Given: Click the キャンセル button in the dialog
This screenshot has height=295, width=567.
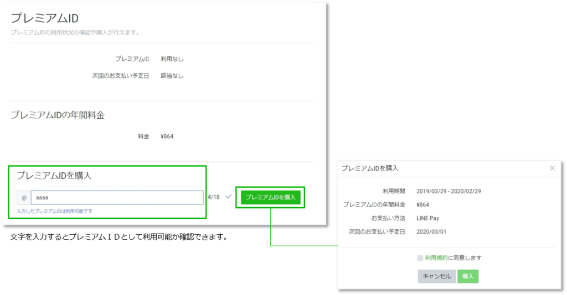Looking at the screenshot, I should [436, 276].
